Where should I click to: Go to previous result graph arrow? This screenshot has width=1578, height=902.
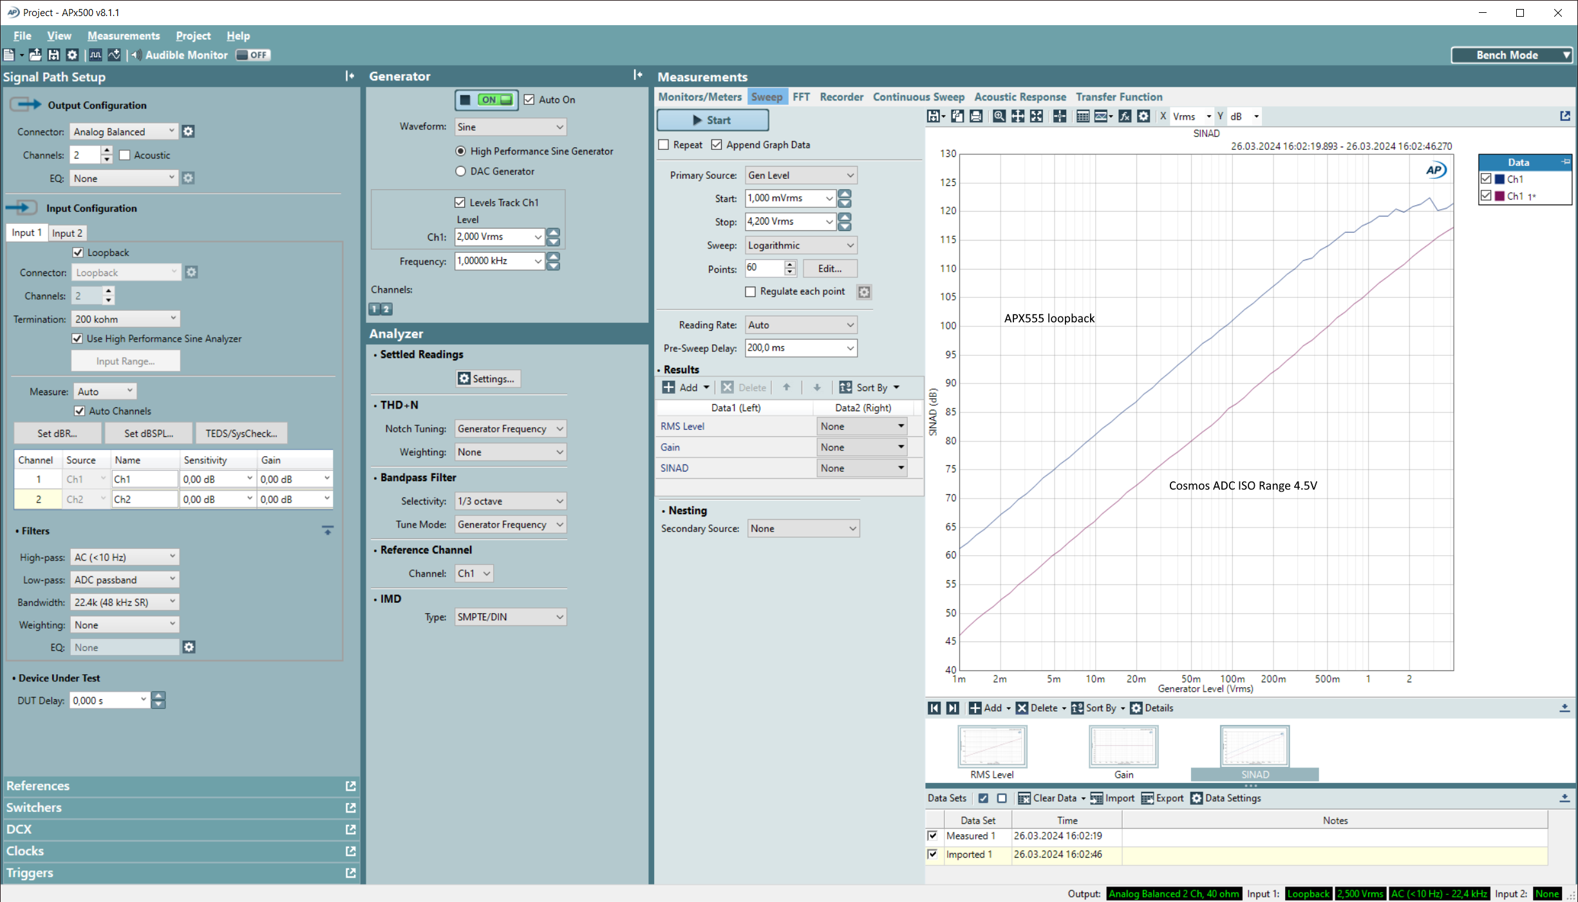(x=934, y=708)
